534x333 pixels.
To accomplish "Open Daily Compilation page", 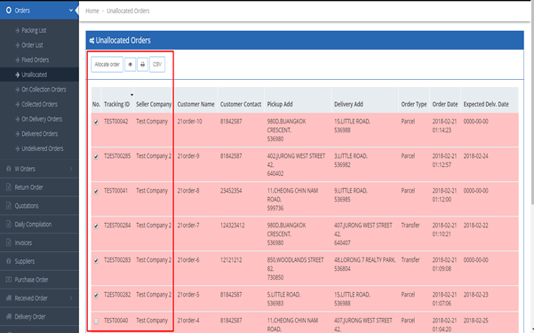I will click(x=33, y=225).
